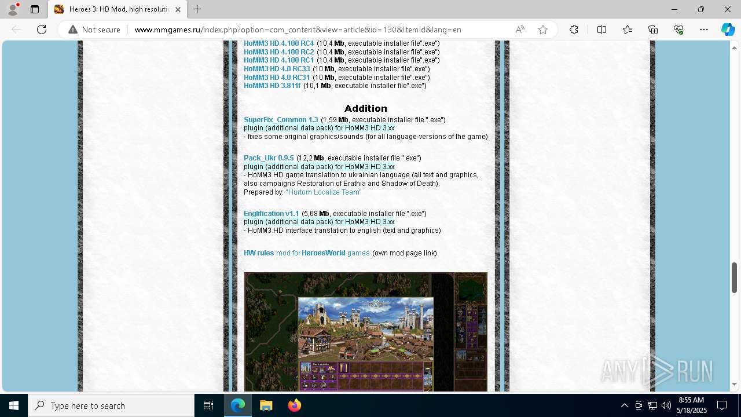Viewport: 741px width, 417px height.
Task: Open Microsoft Edge from the taskbar
Action: (238, 405)
